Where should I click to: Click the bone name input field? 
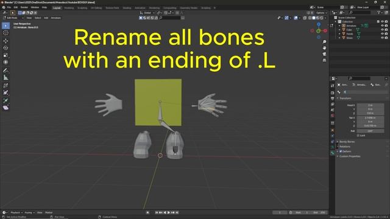pyautogui.click(x=365, y=92)
